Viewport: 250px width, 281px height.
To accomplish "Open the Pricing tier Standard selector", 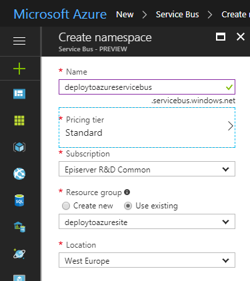I will click(147, 127).
